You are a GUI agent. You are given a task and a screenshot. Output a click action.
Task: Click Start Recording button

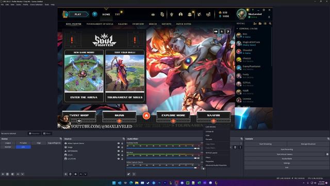pyautogui.click(x=287, y=149)
